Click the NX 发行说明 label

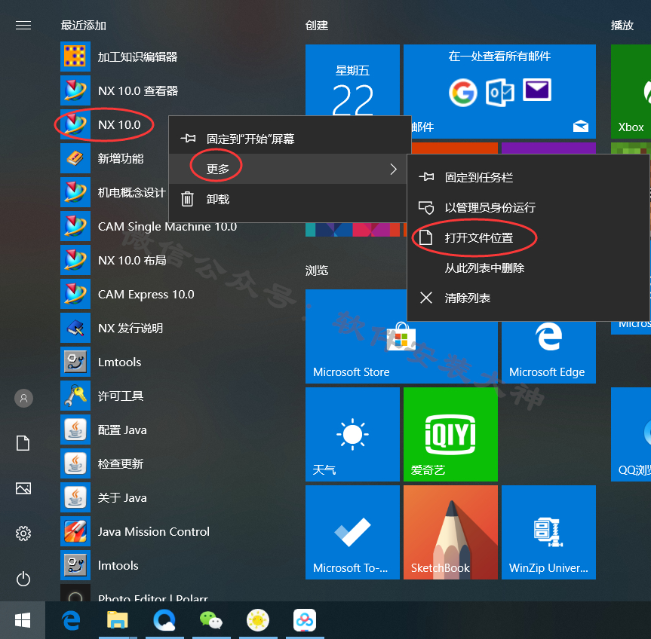coord(131,329)
